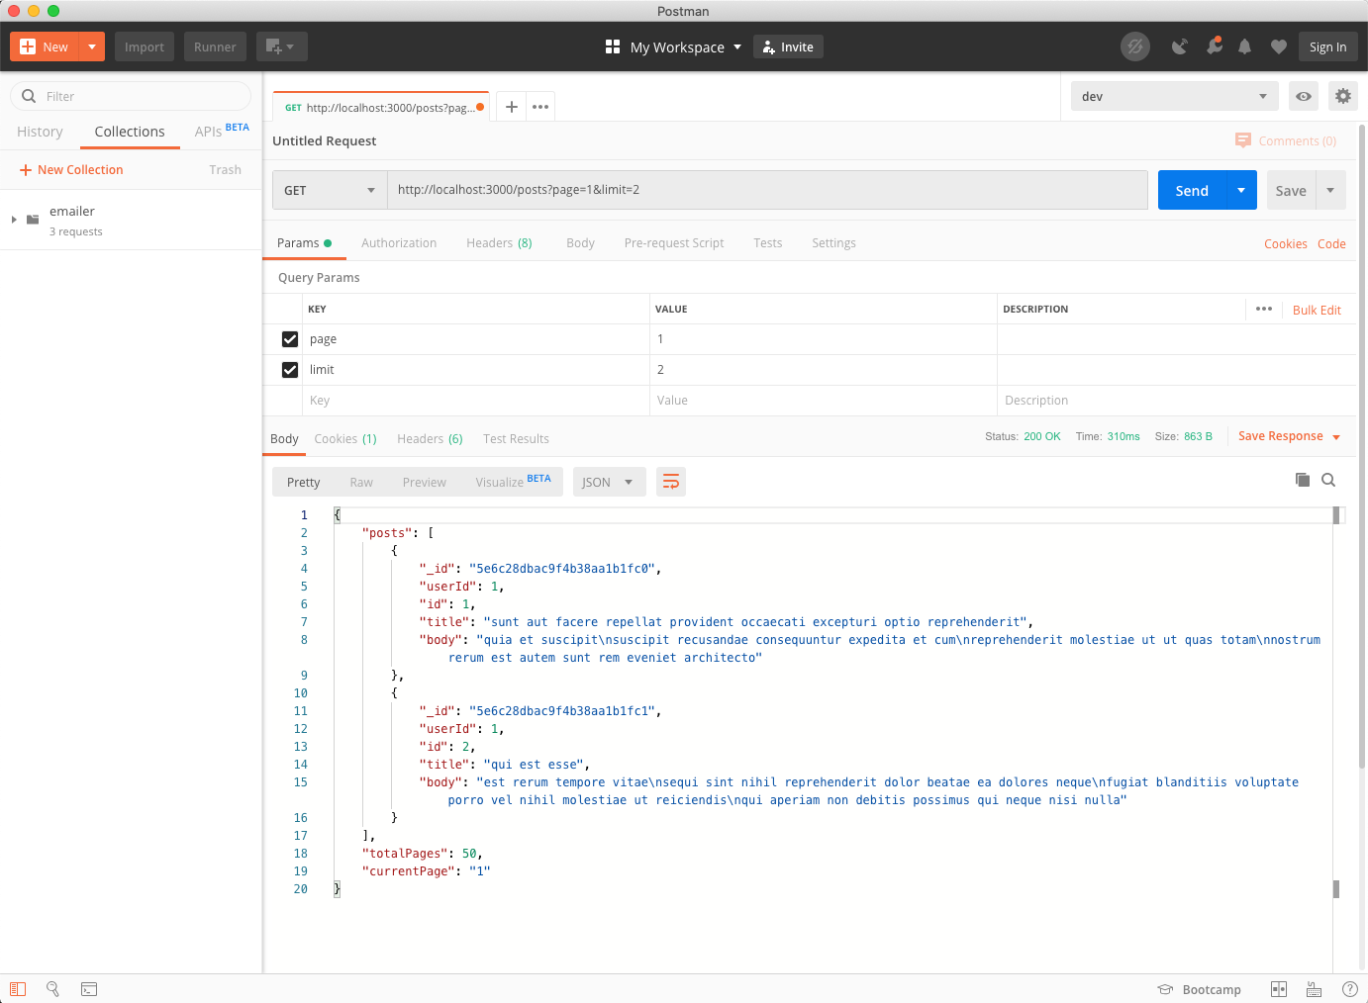Screen dimensions: 1368x1003
Task: Uncheck the limit parameter checkbox
Action: [290, 370]
